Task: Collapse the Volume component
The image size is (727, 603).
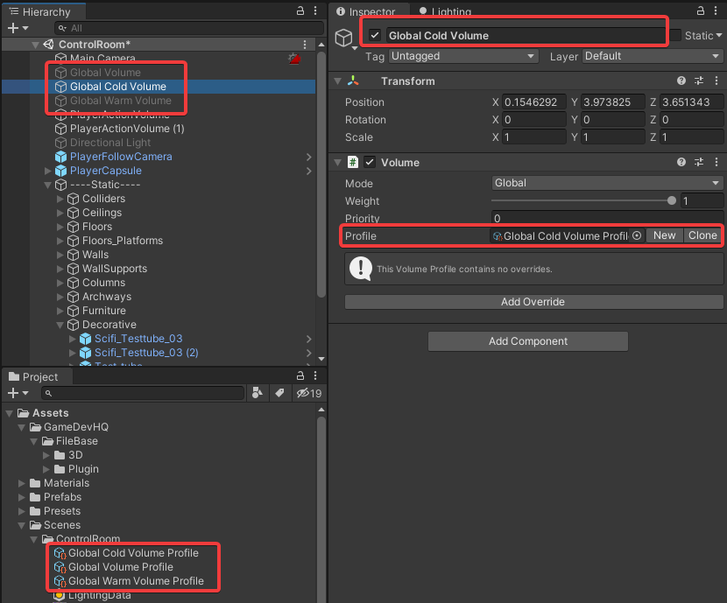Action: (338, 163)
